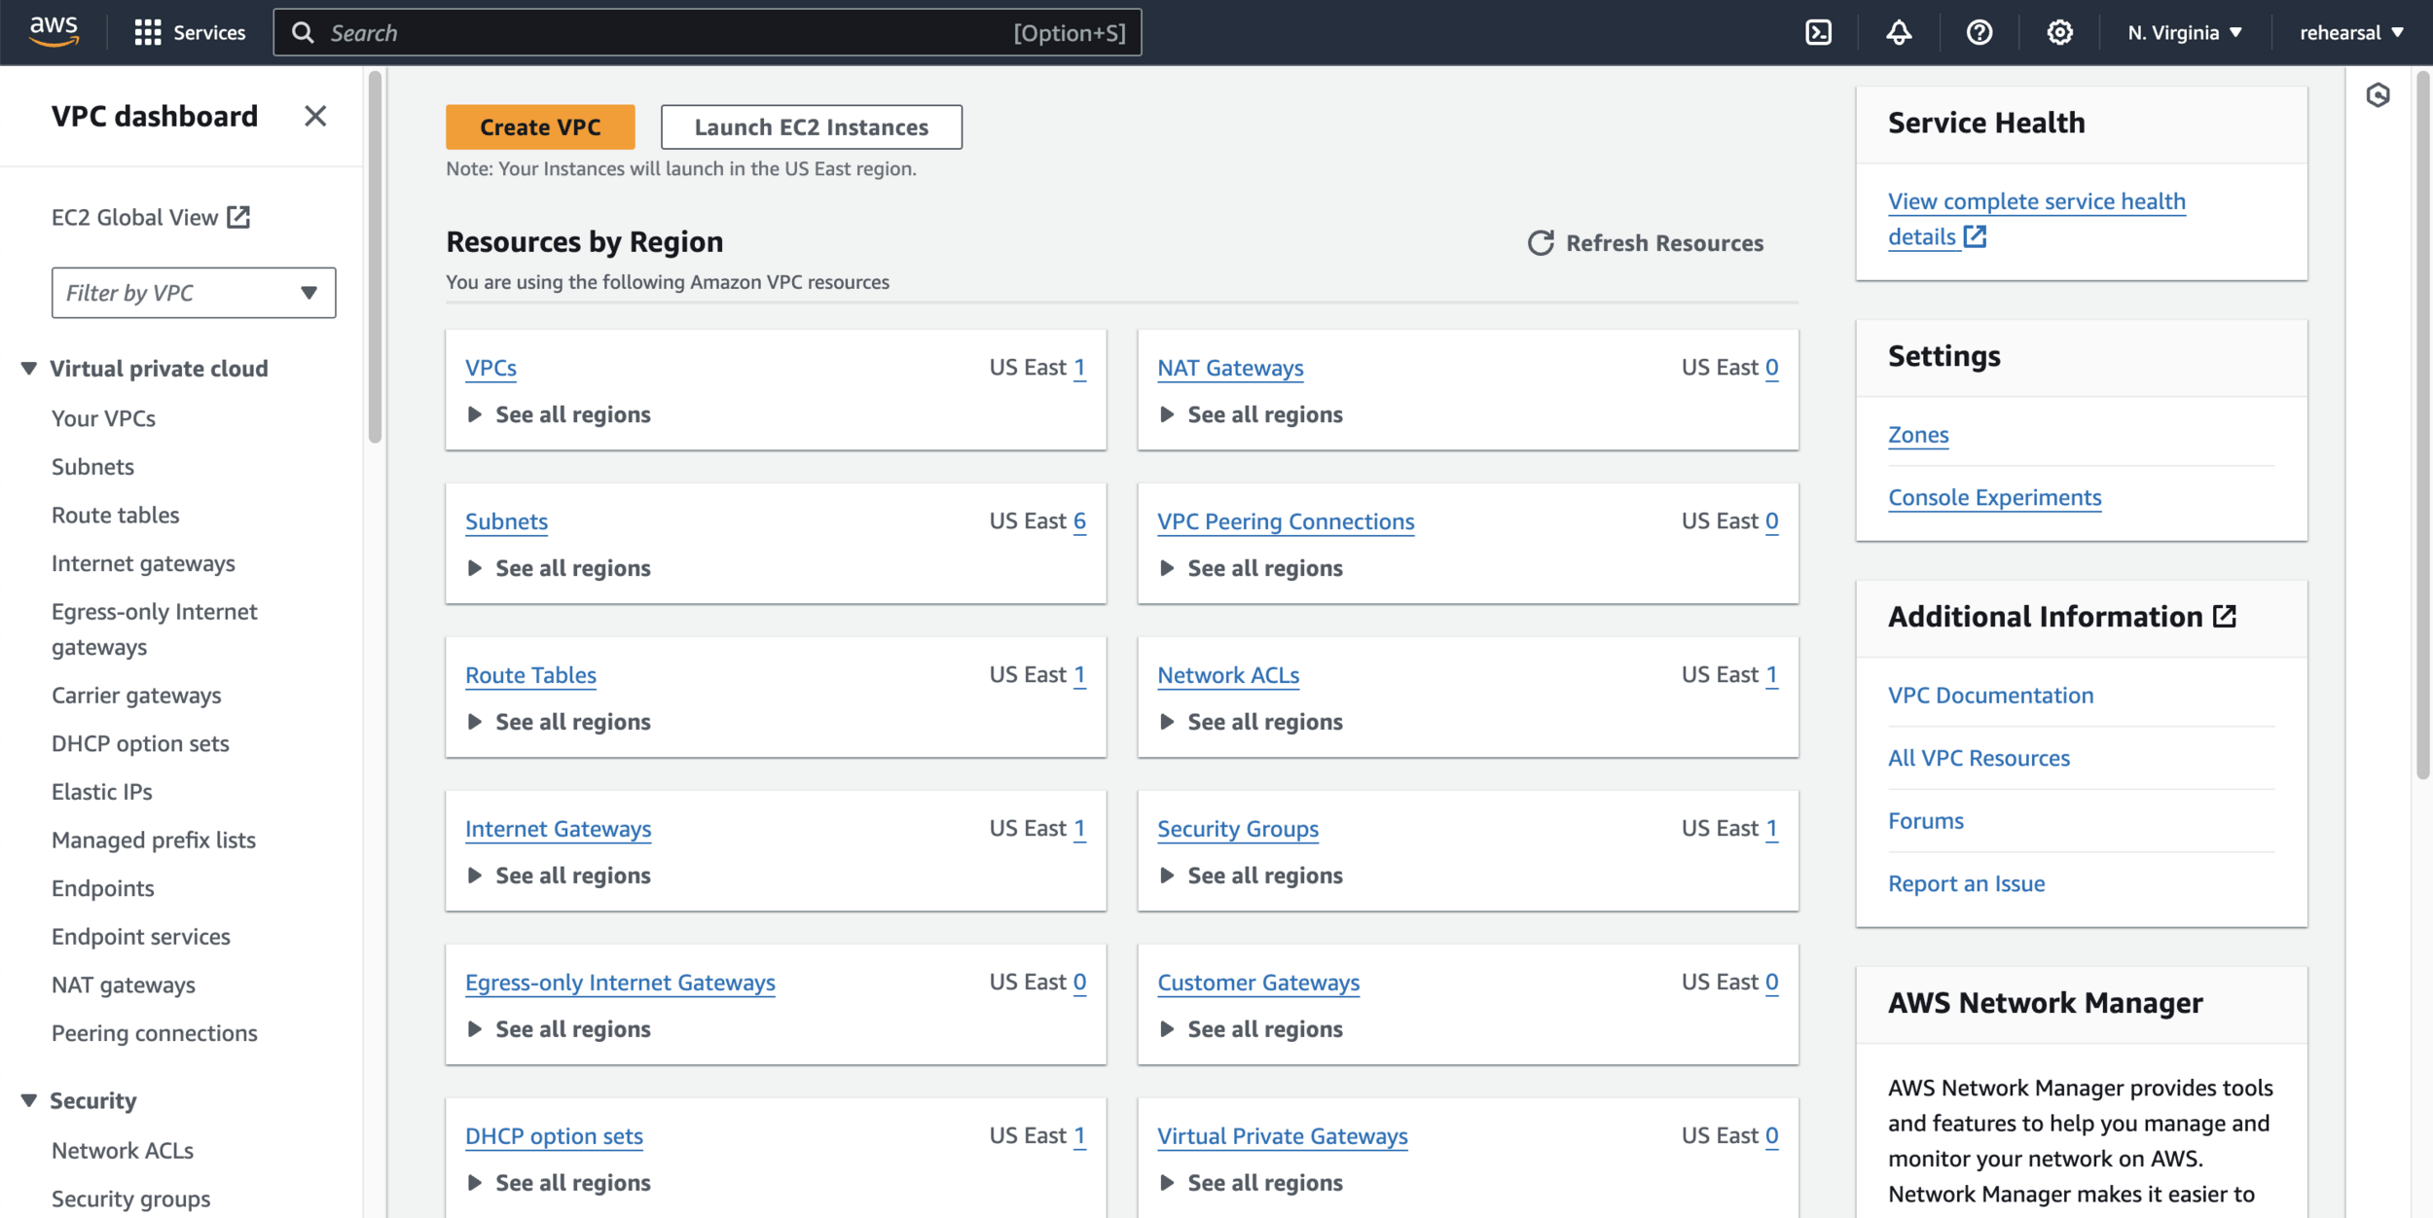2433x1218 pixels.
Task: Open the rehearsal account menu
Action: pyautogui.click(x=2350, y=33)
